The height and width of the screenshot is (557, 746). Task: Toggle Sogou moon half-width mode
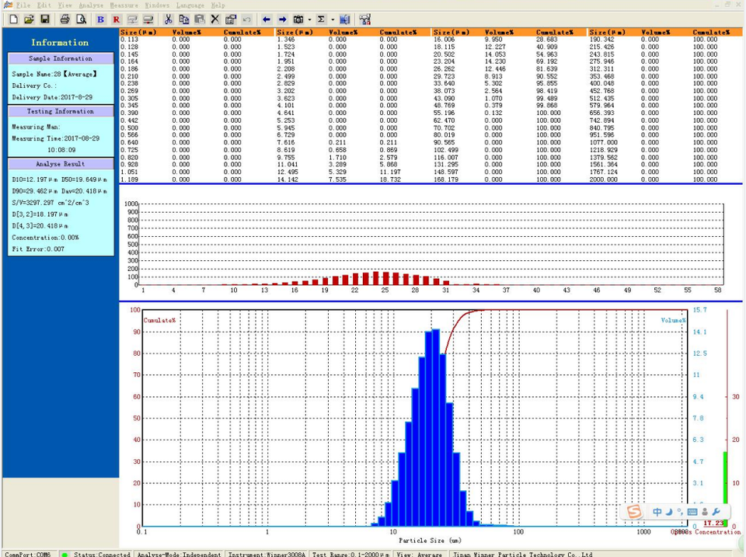668,512
